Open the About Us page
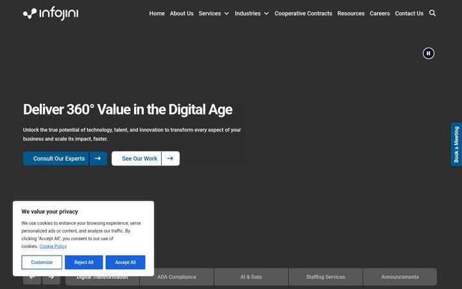Viewport: 462px width, 289px height. pos(182,13)
